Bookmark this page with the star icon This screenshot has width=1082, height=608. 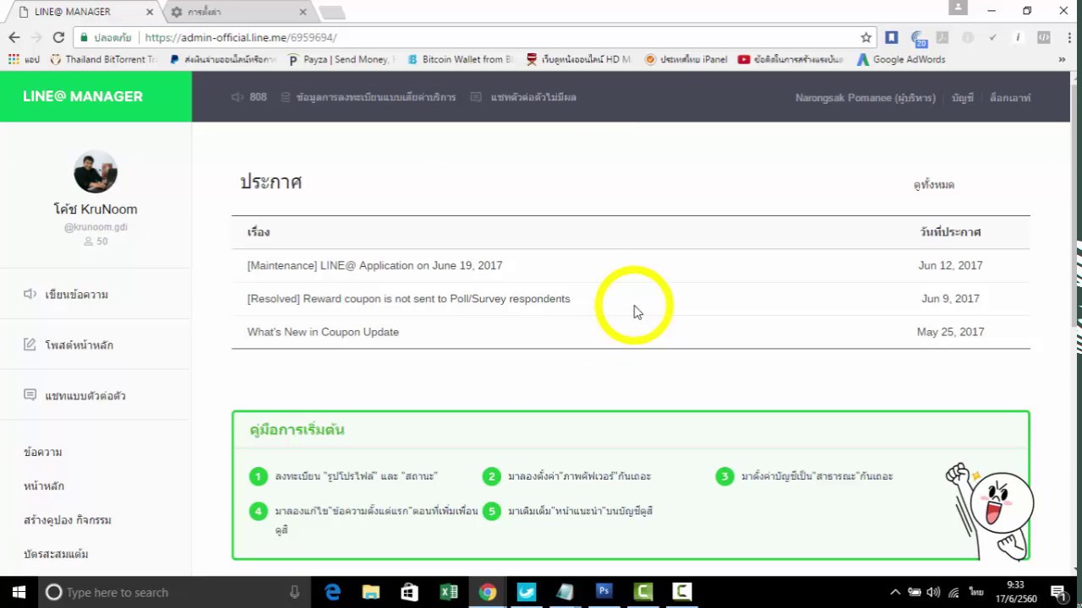[866, 37]
